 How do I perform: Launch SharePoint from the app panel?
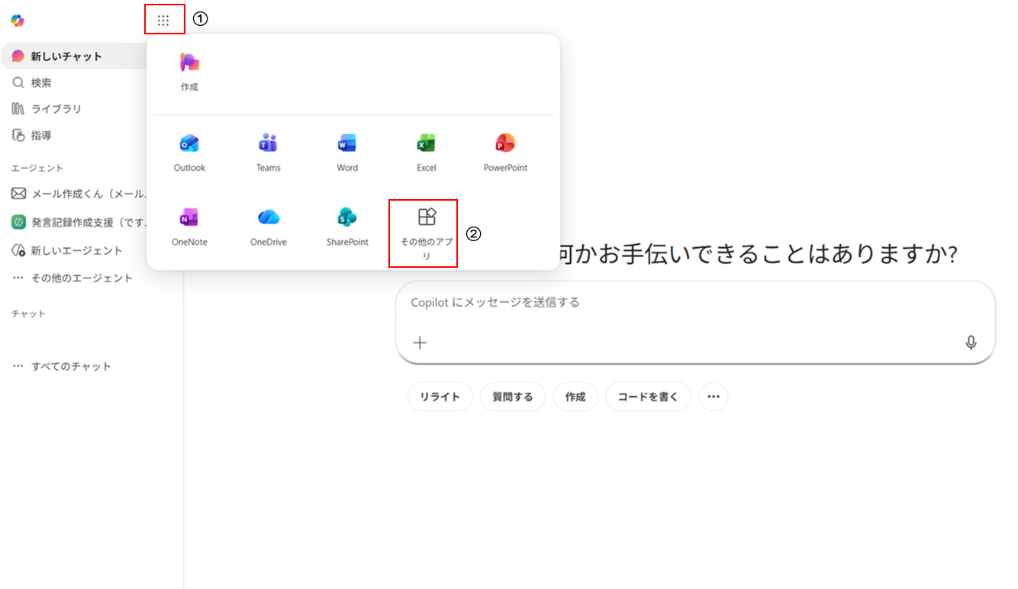point(347,227)
